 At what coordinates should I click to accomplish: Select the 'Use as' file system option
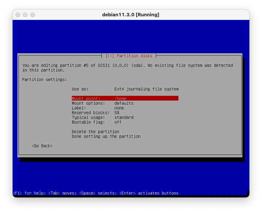[x=125, y=89]
